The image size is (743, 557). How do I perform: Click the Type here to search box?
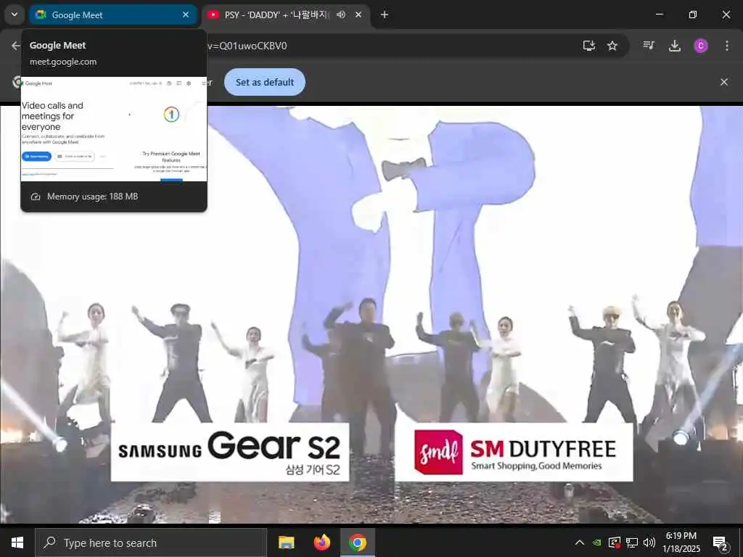click(x=151, y=542)
